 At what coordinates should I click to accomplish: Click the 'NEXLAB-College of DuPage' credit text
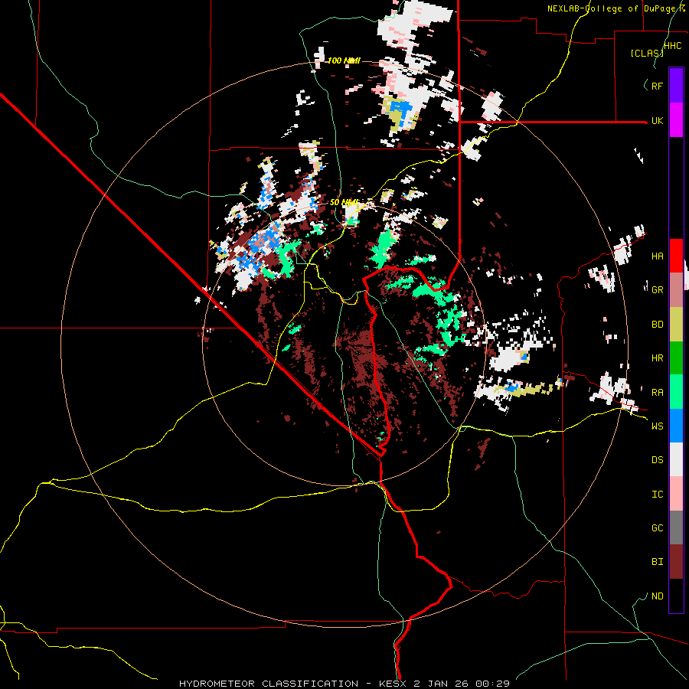coord(612,8)
